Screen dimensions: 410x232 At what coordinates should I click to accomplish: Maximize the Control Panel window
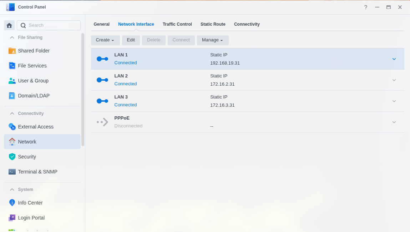tap(389, 7)
